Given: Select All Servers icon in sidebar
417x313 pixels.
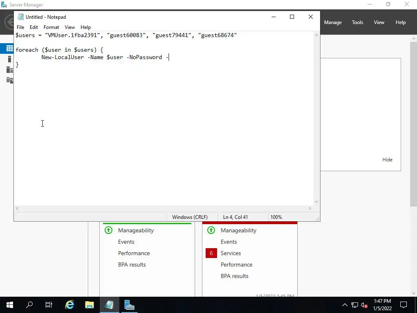Looking at the screenshot, I should point(10,70).
